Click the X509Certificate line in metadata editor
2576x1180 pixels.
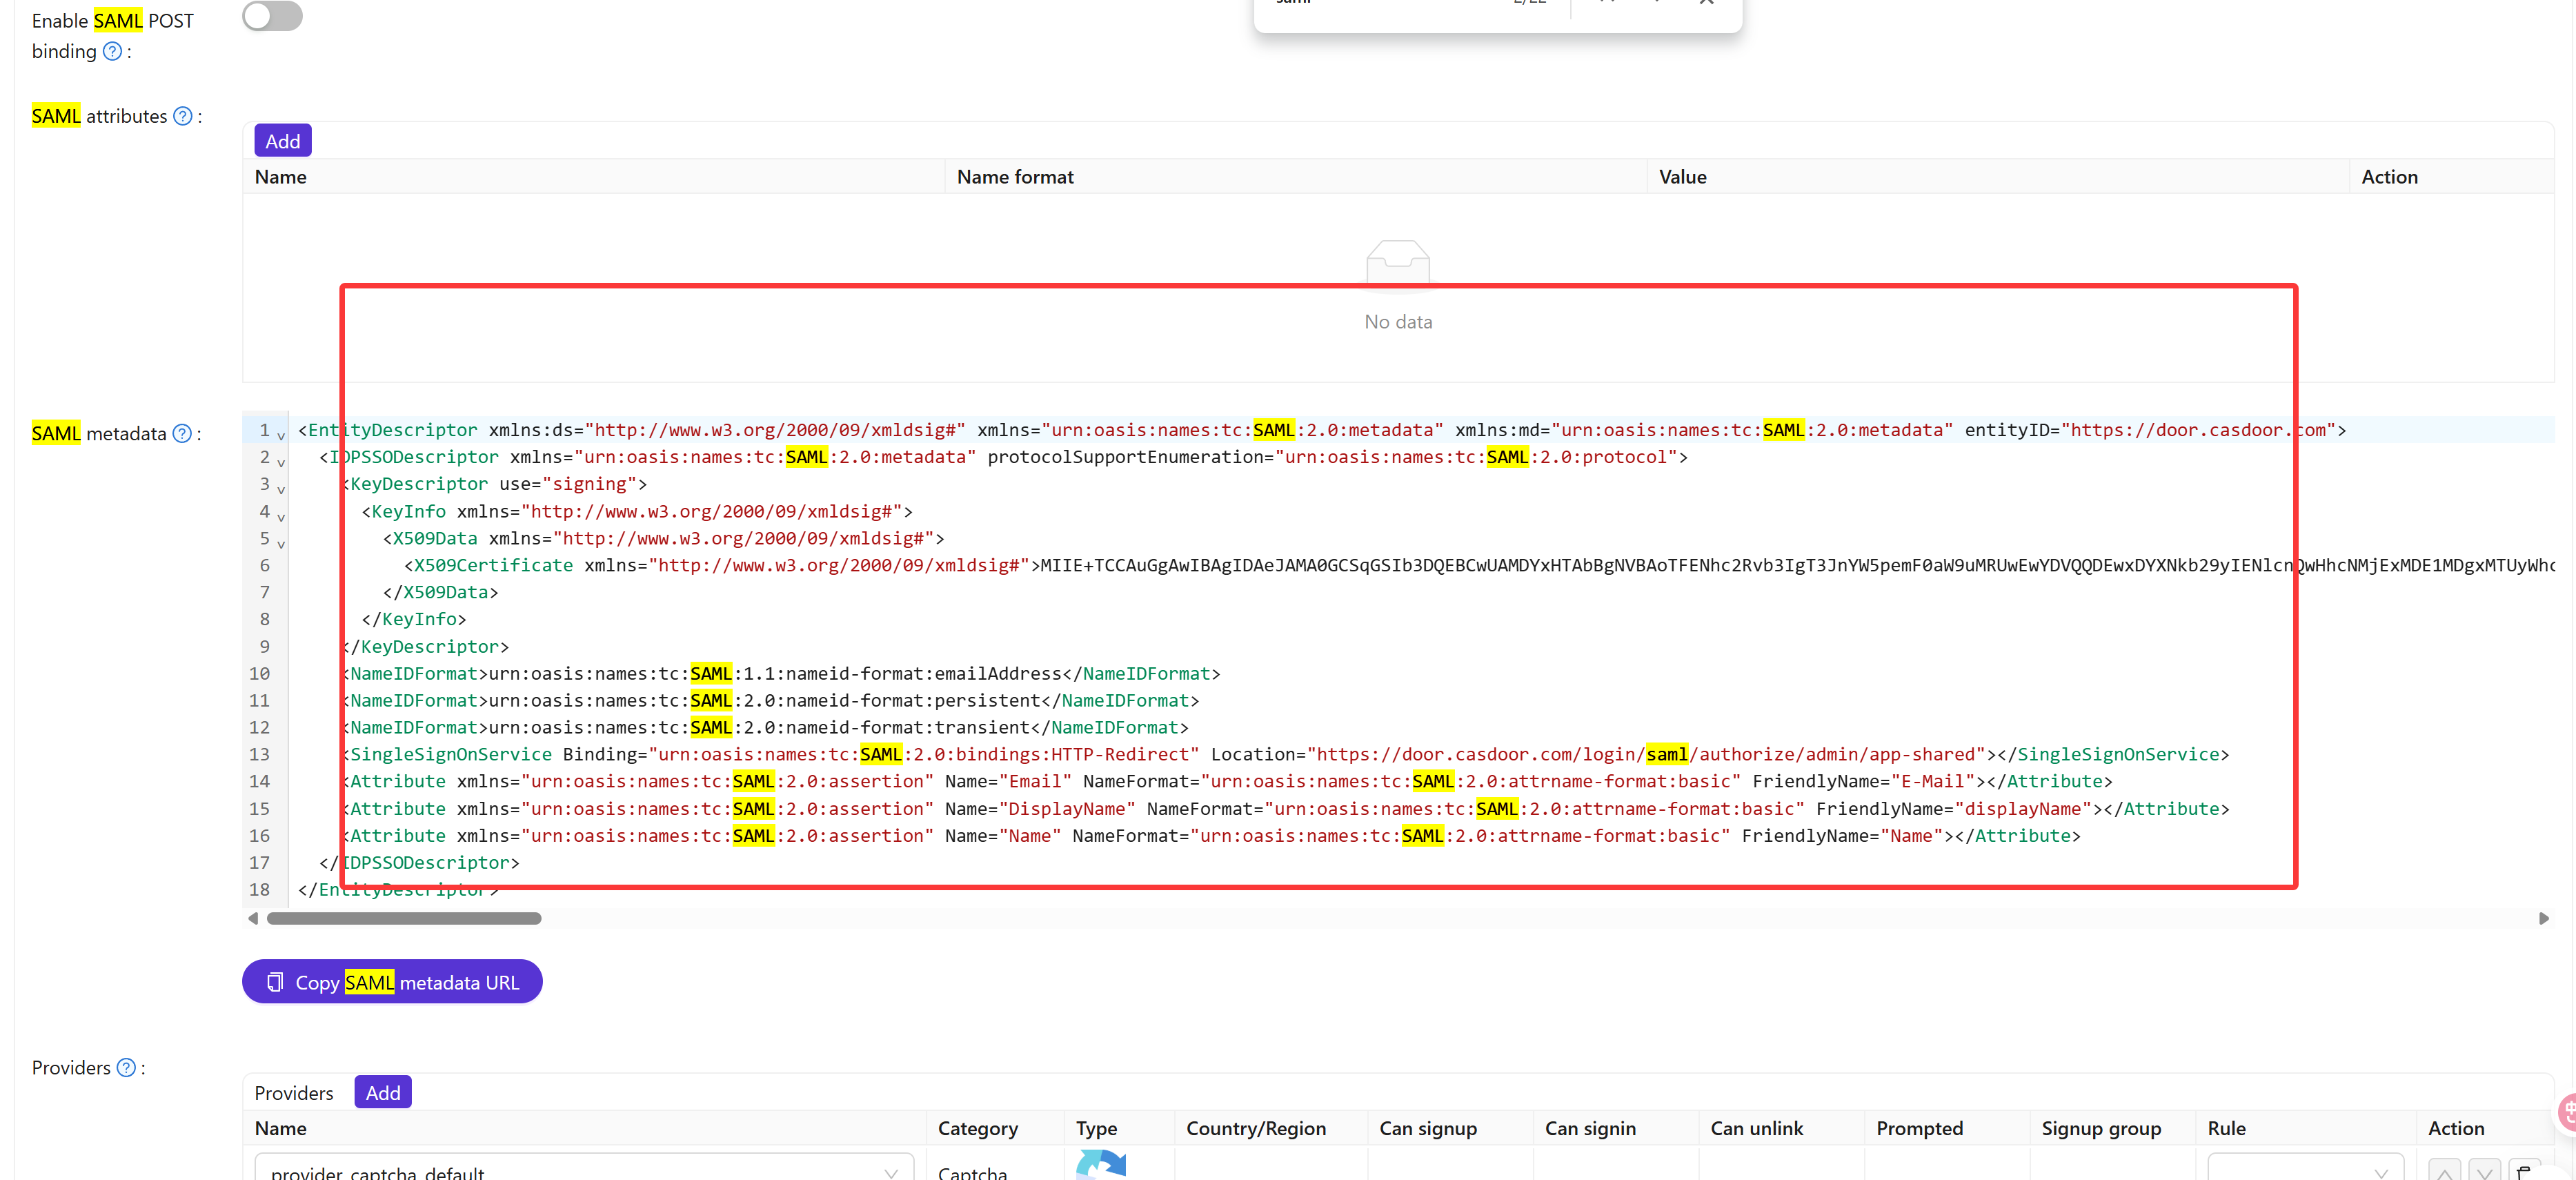[x=1479, y=565]
